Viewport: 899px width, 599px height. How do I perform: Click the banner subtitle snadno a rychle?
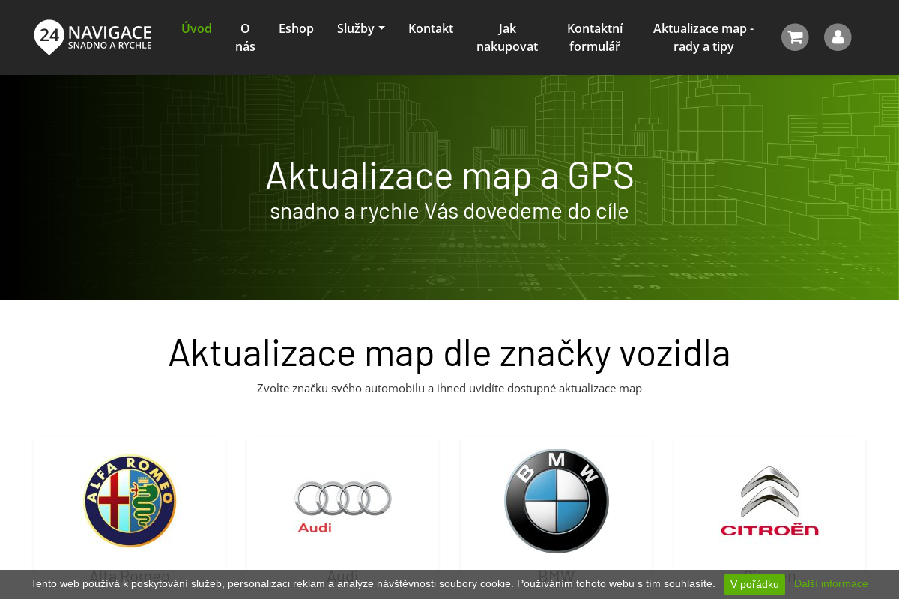pyautogui.click(x=449, y=211)
